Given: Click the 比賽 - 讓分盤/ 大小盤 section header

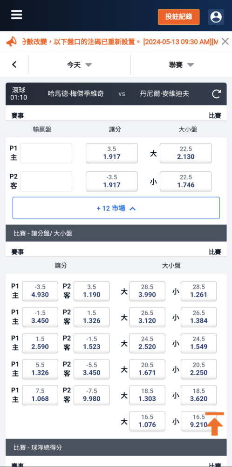Looking at the screenshot, I should 116,233.
